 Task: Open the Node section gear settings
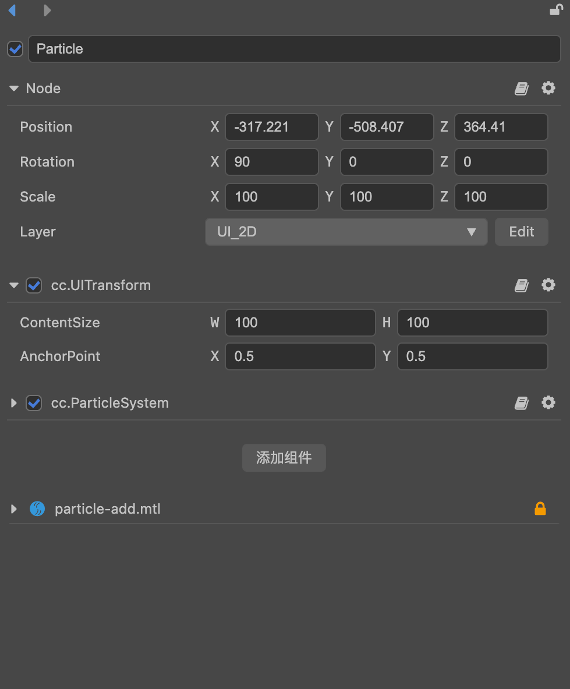(x=548, y=88)
